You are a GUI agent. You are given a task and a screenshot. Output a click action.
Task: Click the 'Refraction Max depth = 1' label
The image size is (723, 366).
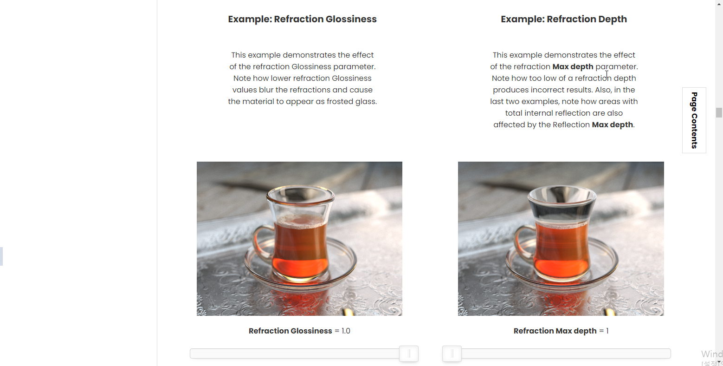point(561,331)
